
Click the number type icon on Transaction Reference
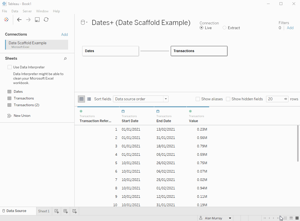(81, 111)
